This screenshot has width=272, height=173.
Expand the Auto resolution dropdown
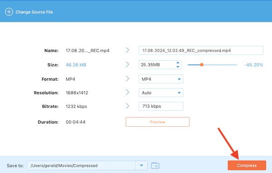[x=161, y=93]
